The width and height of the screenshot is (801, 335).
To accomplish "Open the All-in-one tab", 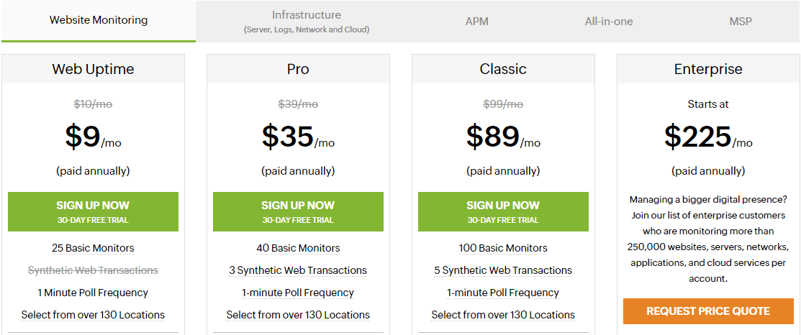I will pyautogui.click(x=609, y=22).
